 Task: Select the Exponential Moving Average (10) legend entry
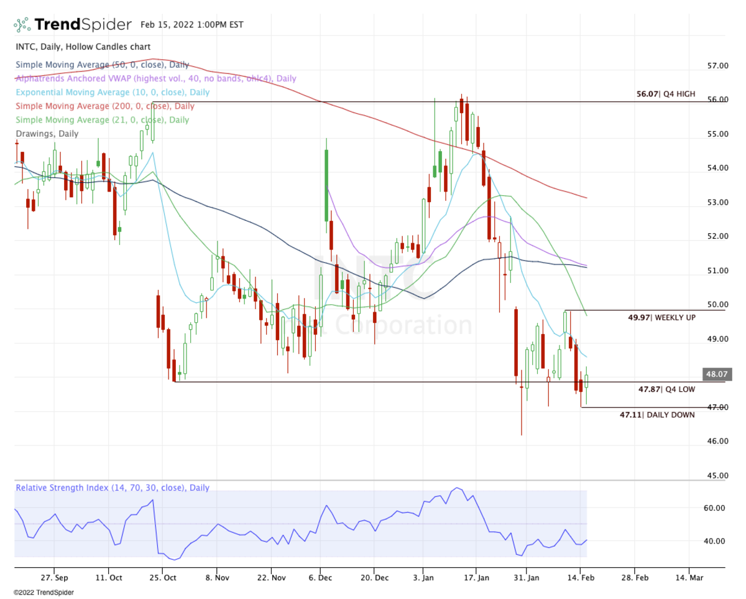pyautogui.click(x=112, y=92)
